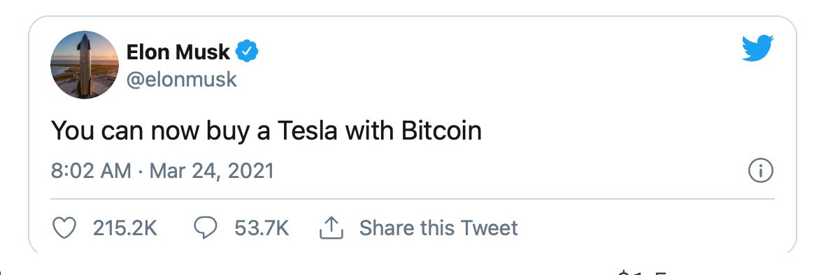Image resolution: width=821 pixels, height=275 pixels.
Task: Open replies via the speech bubble icon
Action: point(206,228)
